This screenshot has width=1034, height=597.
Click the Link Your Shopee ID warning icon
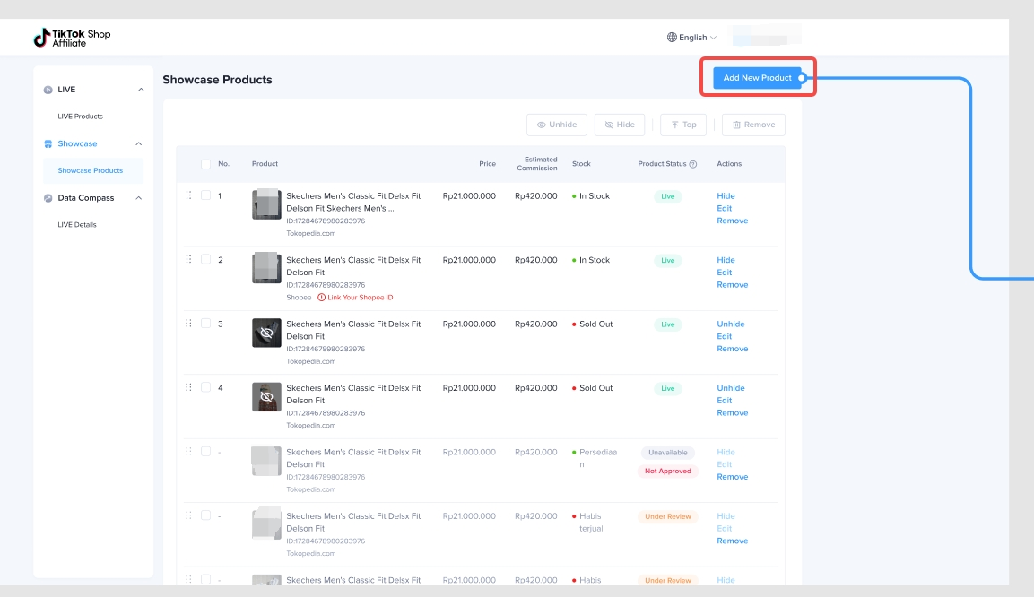click(x=322, y=298)
